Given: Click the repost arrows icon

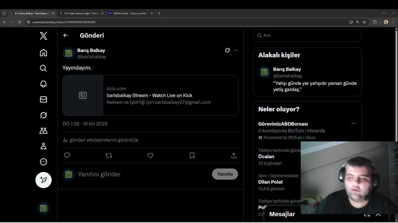Looking at the screenshot, I should tap(109, 155).
